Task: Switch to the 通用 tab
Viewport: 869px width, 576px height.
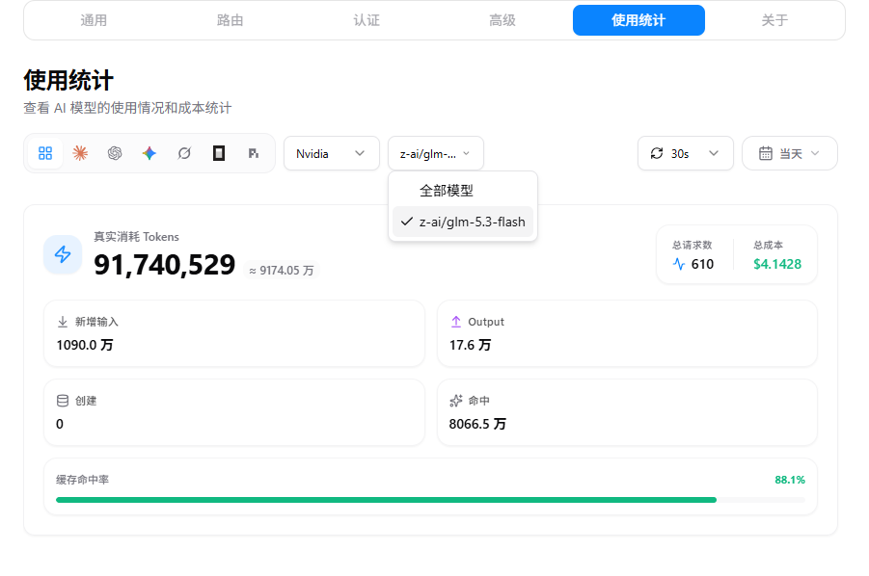Action: click(x=94, y=20)
